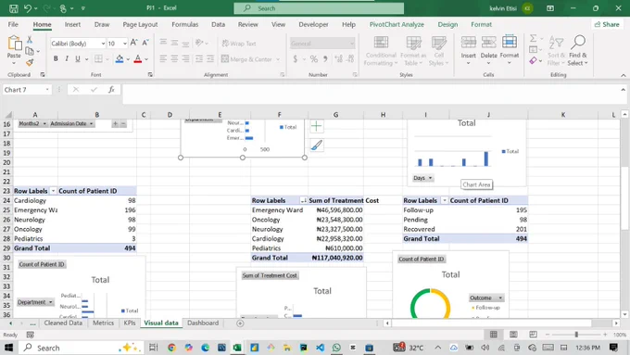The height and width of the screenshot is (355, 630).
Task: Click the Admission Date field button
Action: tap(71, 123)
